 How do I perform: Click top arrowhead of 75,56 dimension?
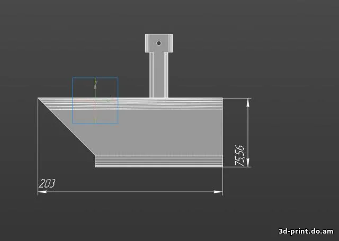click(248, 102)
